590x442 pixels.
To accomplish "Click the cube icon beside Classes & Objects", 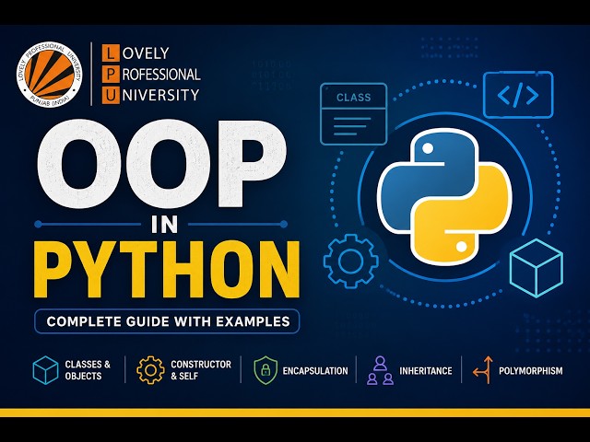I will coord(45,370).
